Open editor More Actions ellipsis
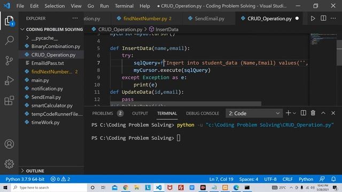The image size is (342, 192). [333, 18]
